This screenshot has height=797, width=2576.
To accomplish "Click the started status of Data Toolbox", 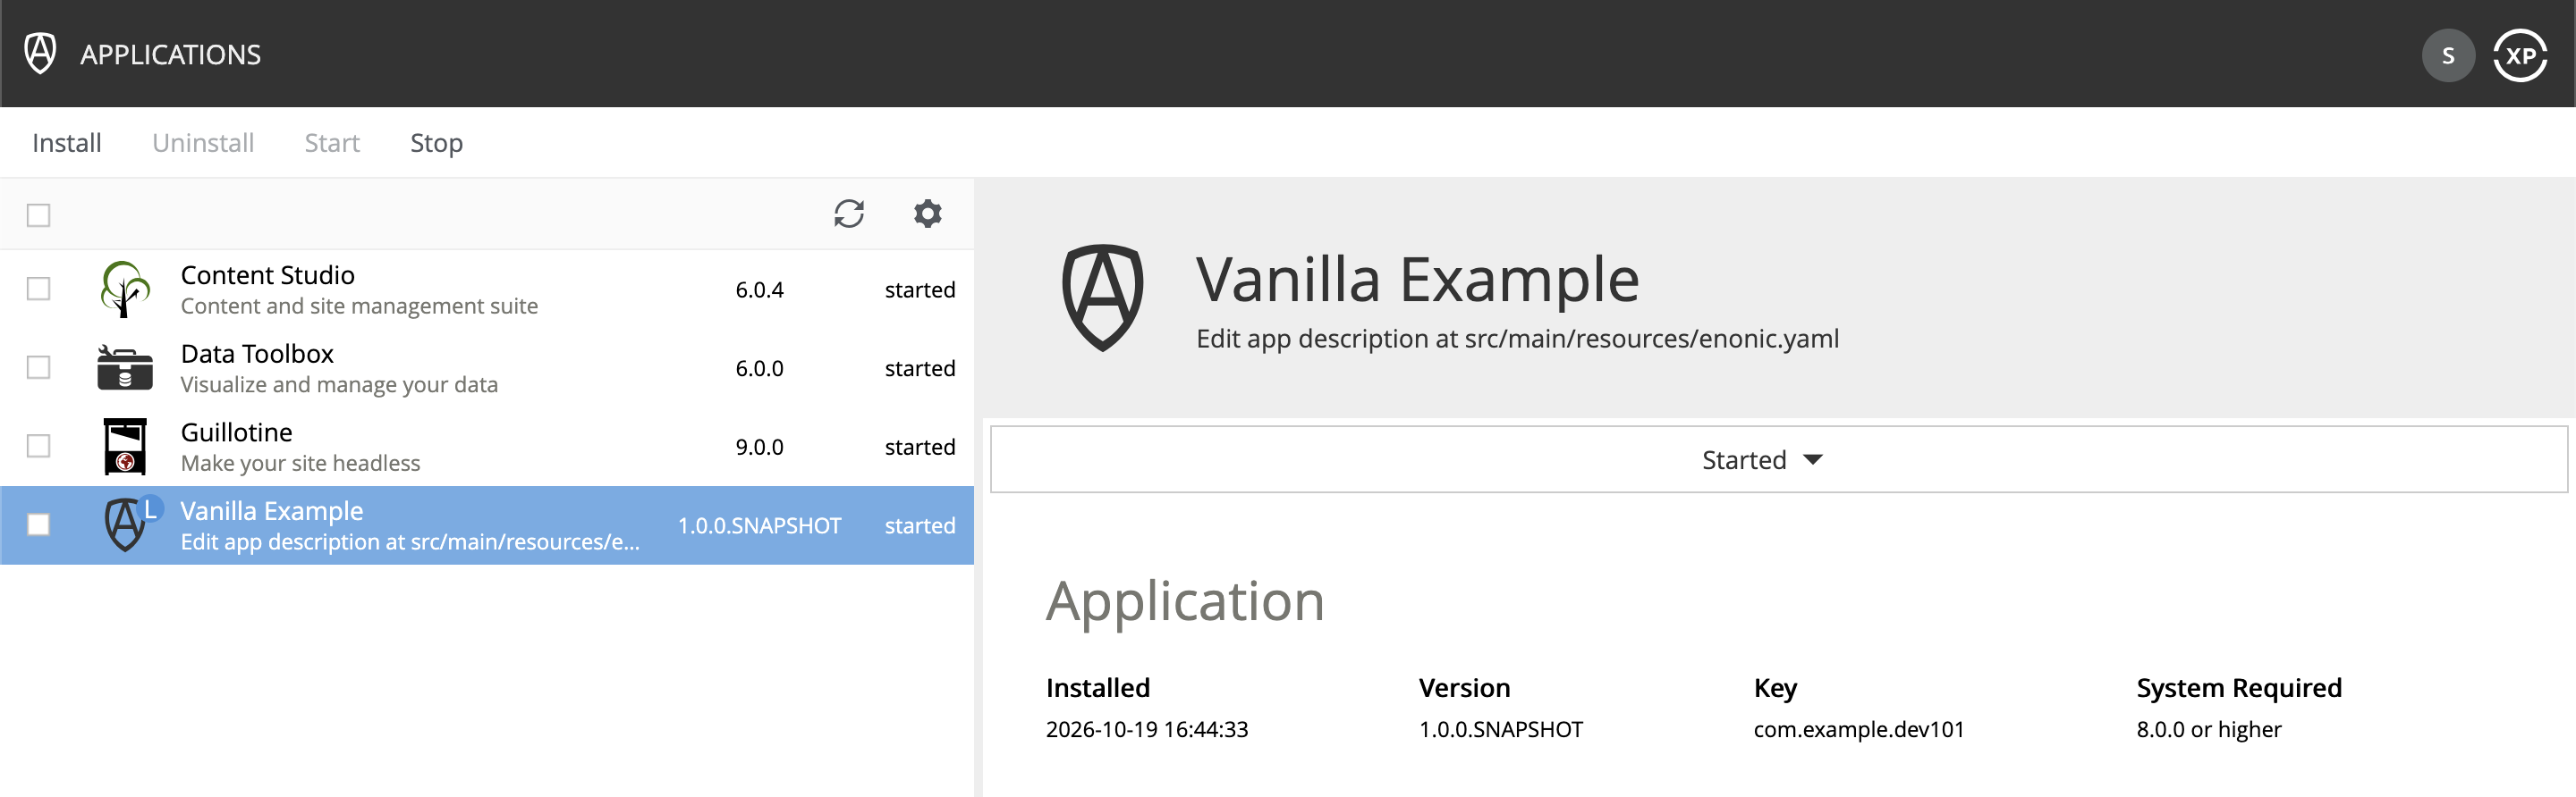I will point(919,368).
